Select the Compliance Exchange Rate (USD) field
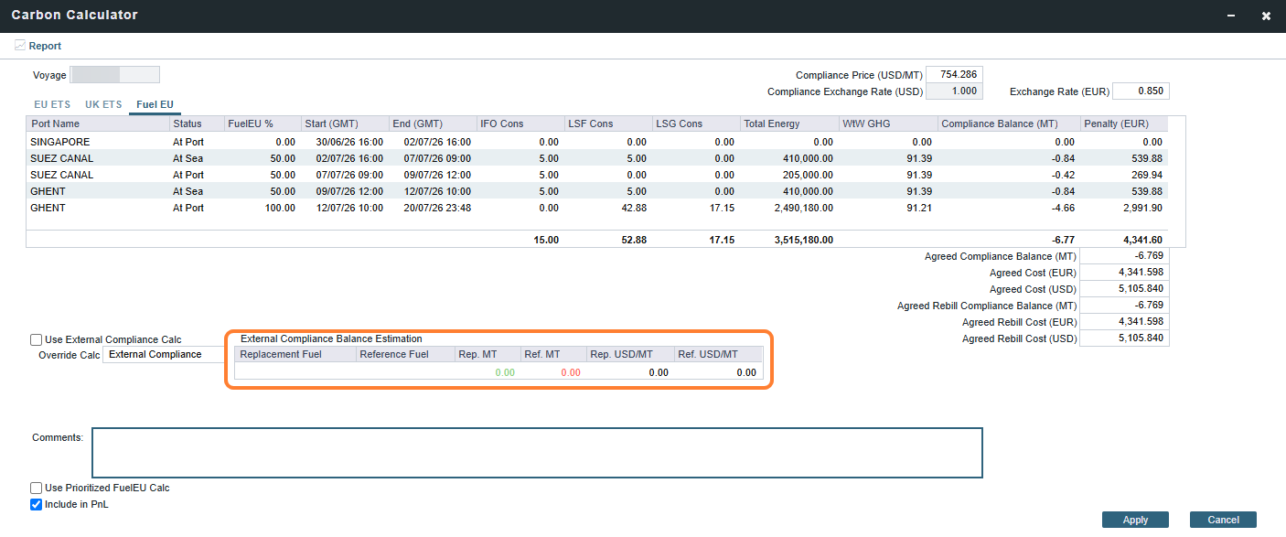The image size is (1286, 537). [x=955, y=91]
